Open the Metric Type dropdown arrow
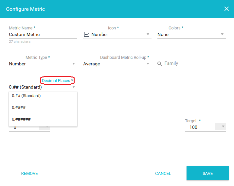Image resolution: width=234 pixels, height=186 pixels. pos(74,64)
